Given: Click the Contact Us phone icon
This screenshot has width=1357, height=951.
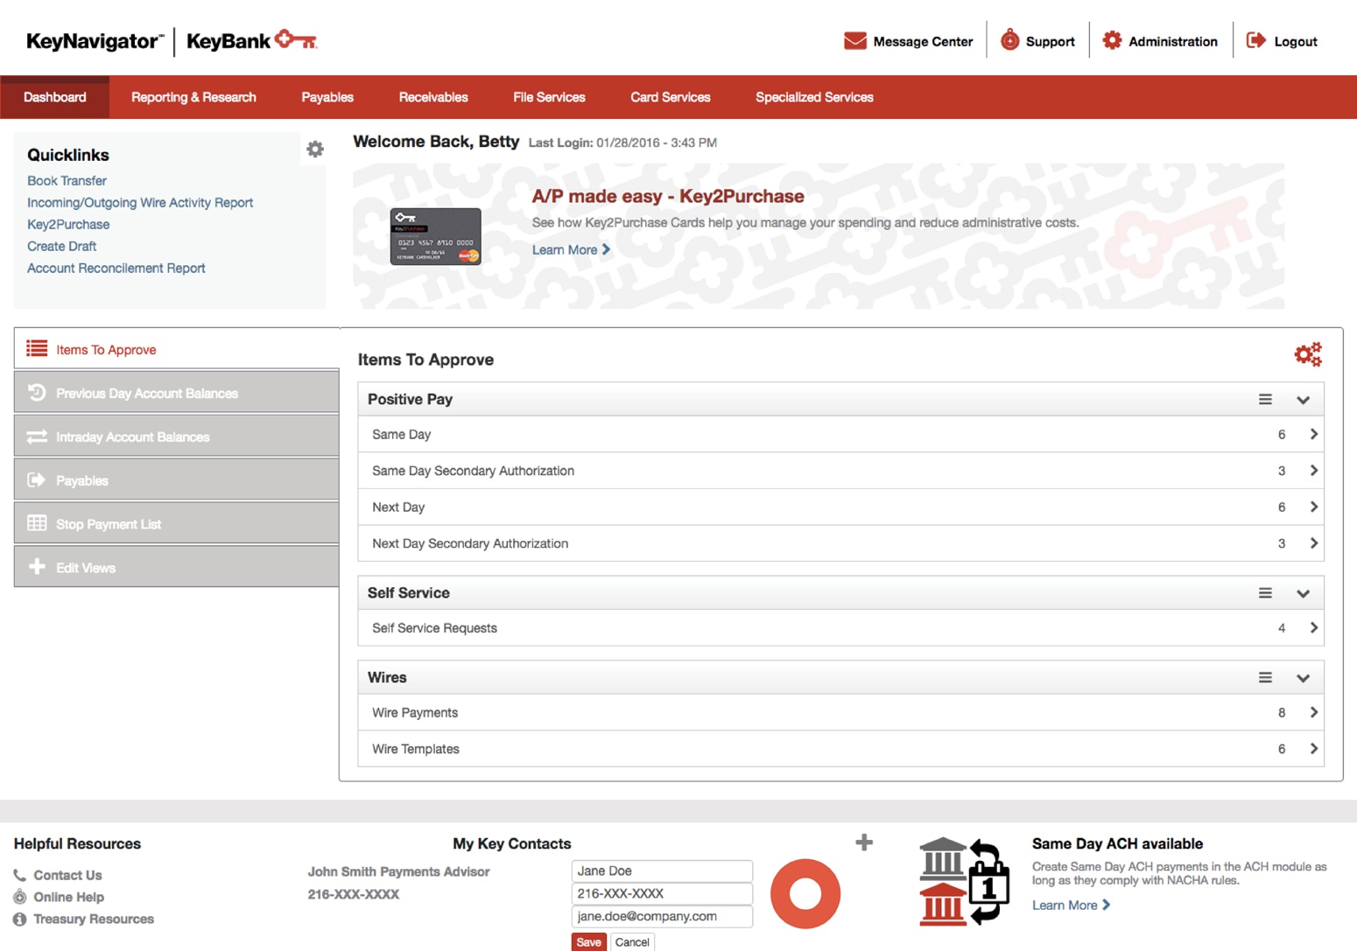Looking at the screenshot, I should 19,875.
